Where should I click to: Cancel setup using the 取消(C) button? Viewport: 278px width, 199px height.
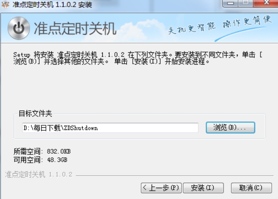[x=251, y=188]
